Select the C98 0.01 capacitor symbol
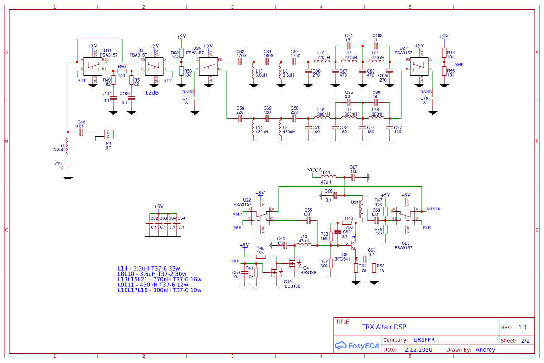Viewport: 544px width, 363px height. click(81, 132)
